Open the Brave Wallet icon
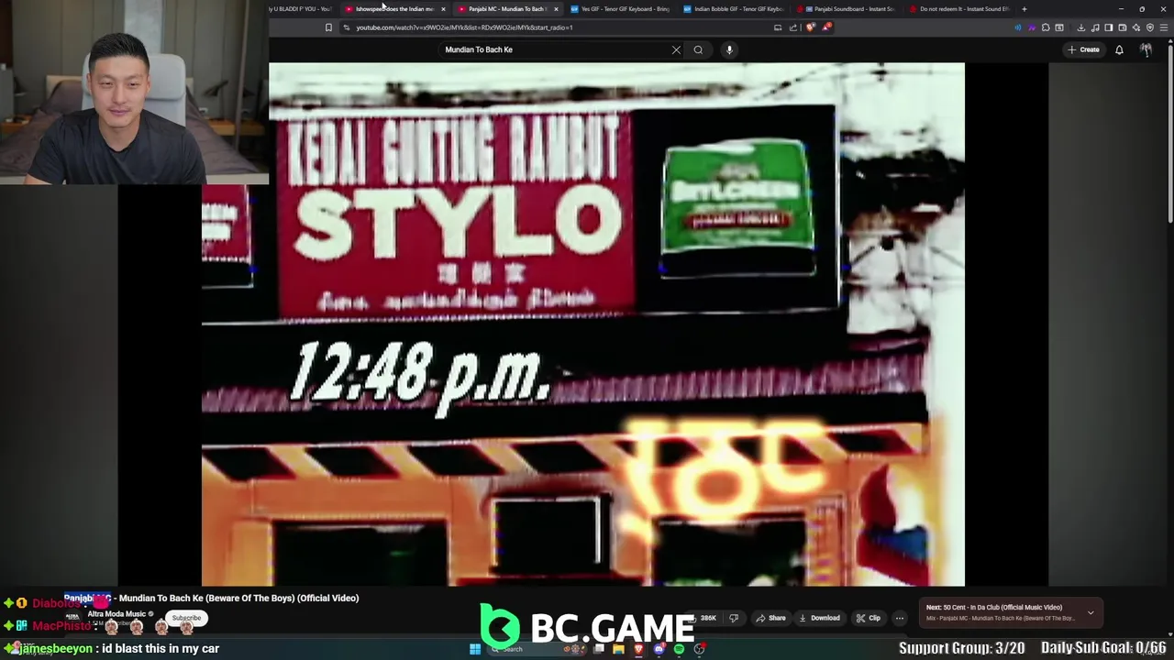 [1123, 27]
